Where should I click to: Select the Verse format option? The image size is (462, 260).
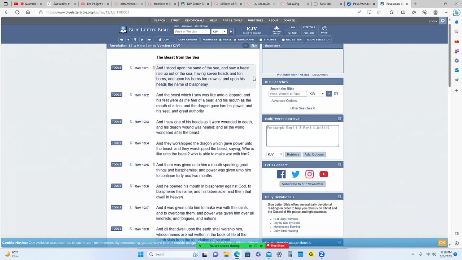[225, 39]
